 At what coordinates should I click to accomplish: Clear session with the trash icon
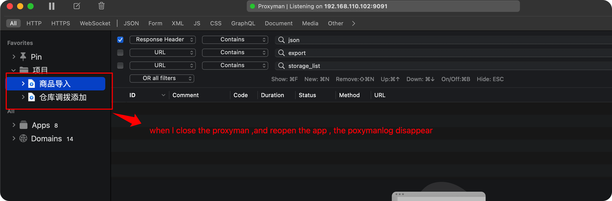click(x=101, y=6)
